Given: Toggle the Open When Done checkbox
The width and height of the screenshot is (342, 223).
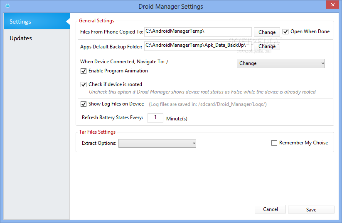Looking at the screenshot, I should (285, 32).
